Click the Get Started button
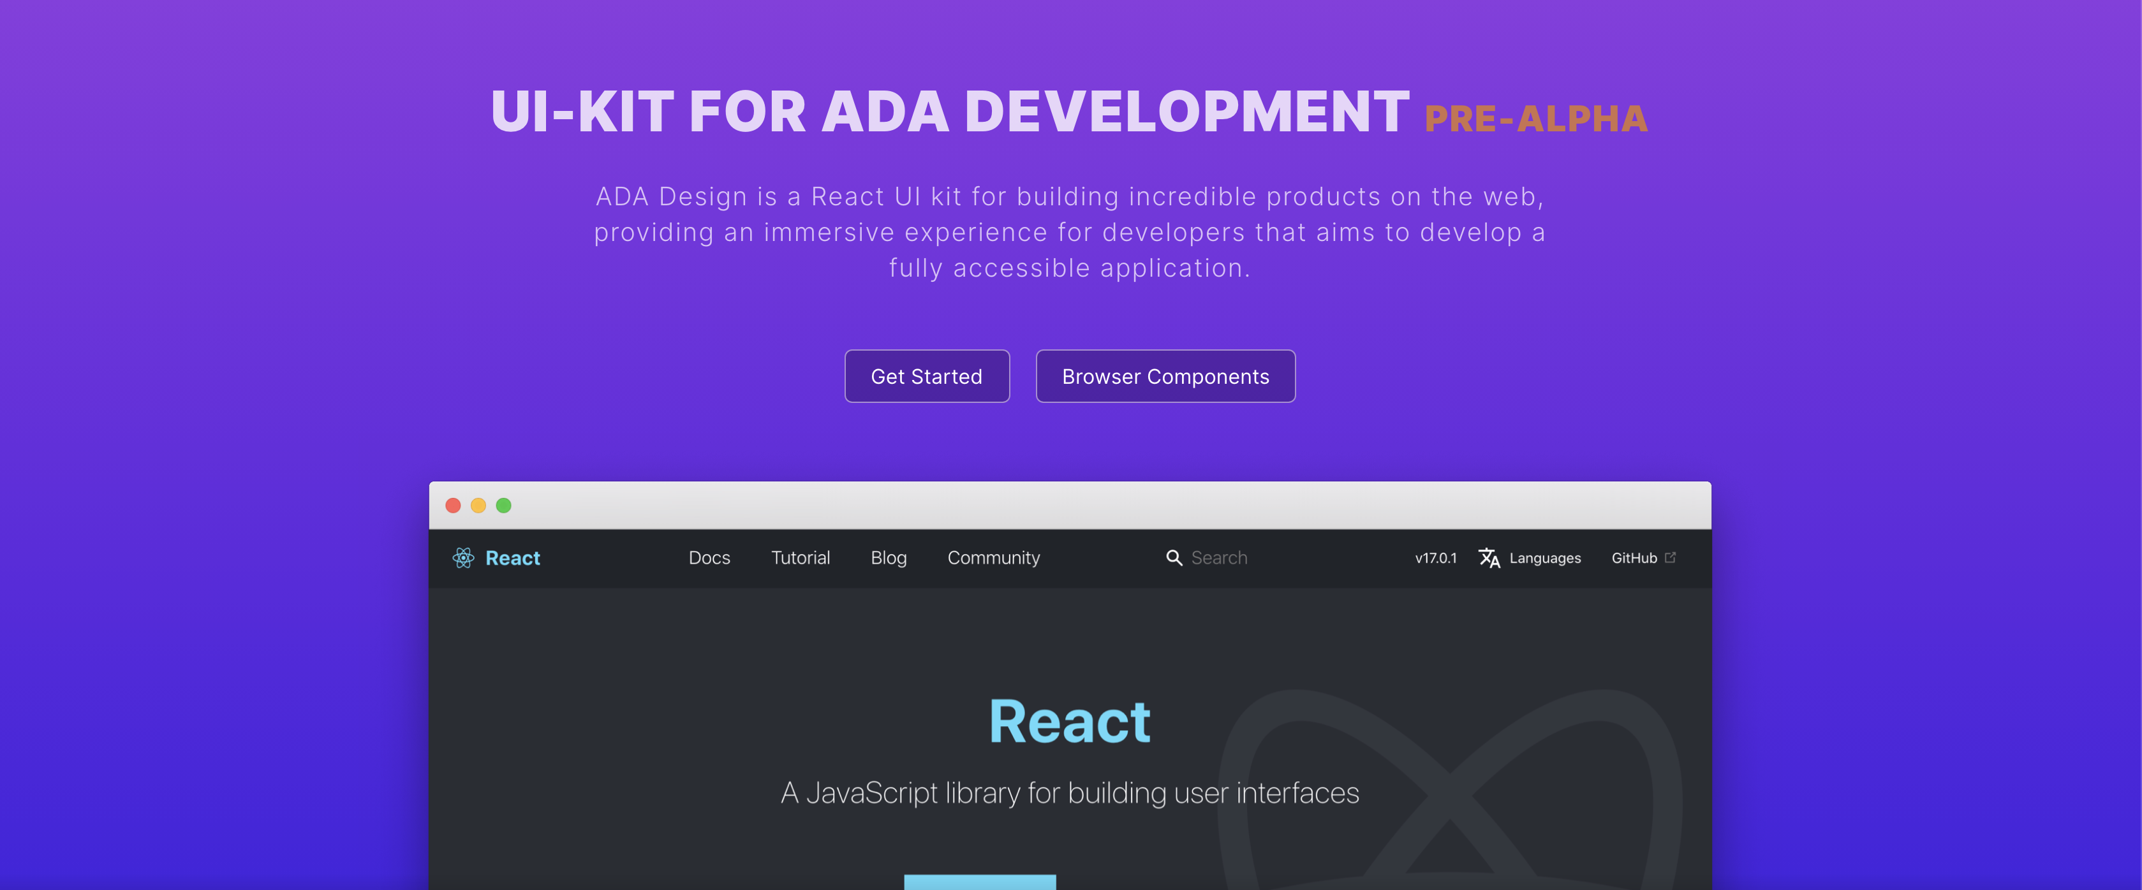The width and height of the screenshot is (2142, 890). (x=927, y=376)
